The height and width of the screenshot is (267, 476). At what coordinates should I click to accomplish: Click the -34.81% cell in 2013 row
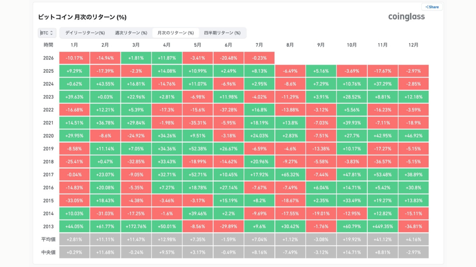(x=414, y=227)
